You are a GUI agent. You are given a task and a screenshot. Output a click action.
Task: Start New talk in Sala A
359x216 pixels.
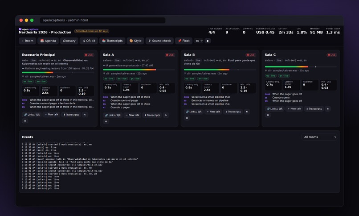tap(133, 115)
